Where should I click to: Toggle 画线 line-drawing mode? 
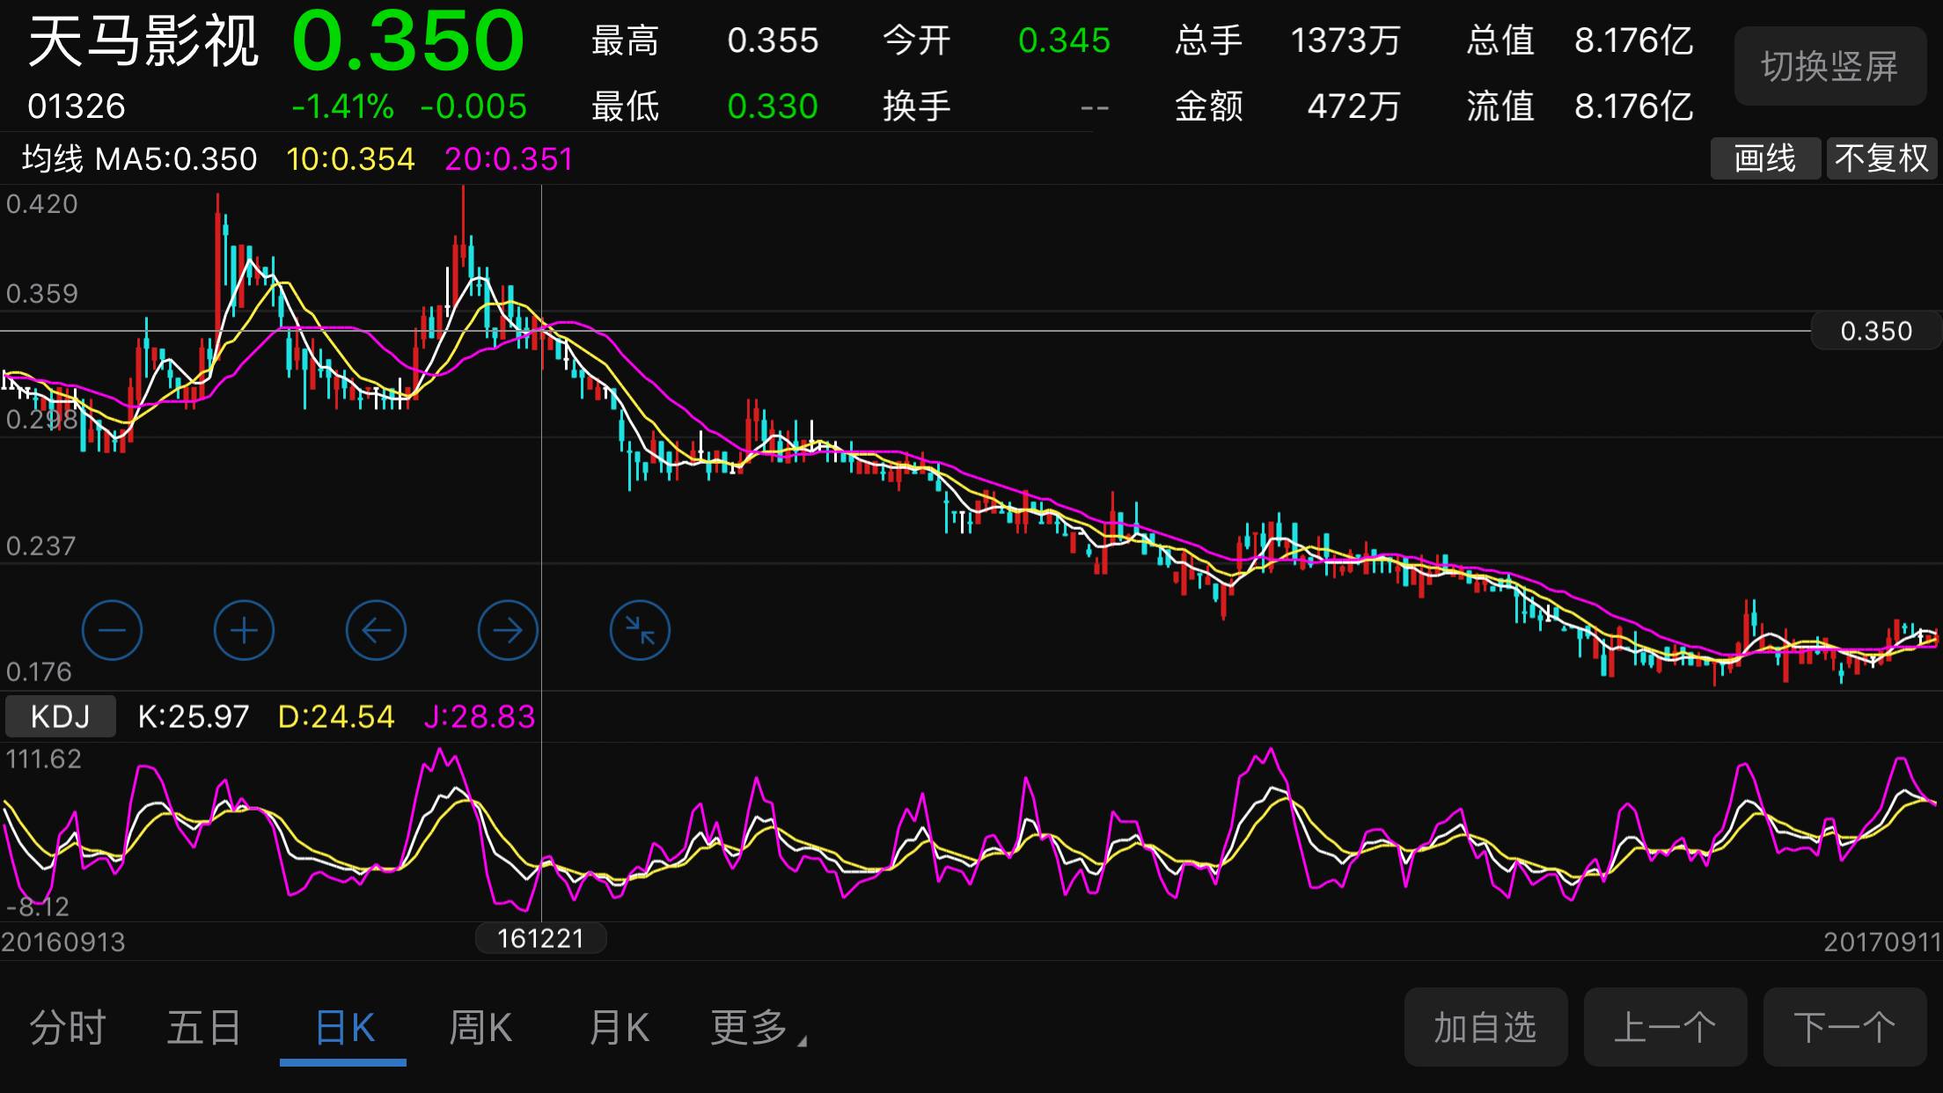[1765, 158]
